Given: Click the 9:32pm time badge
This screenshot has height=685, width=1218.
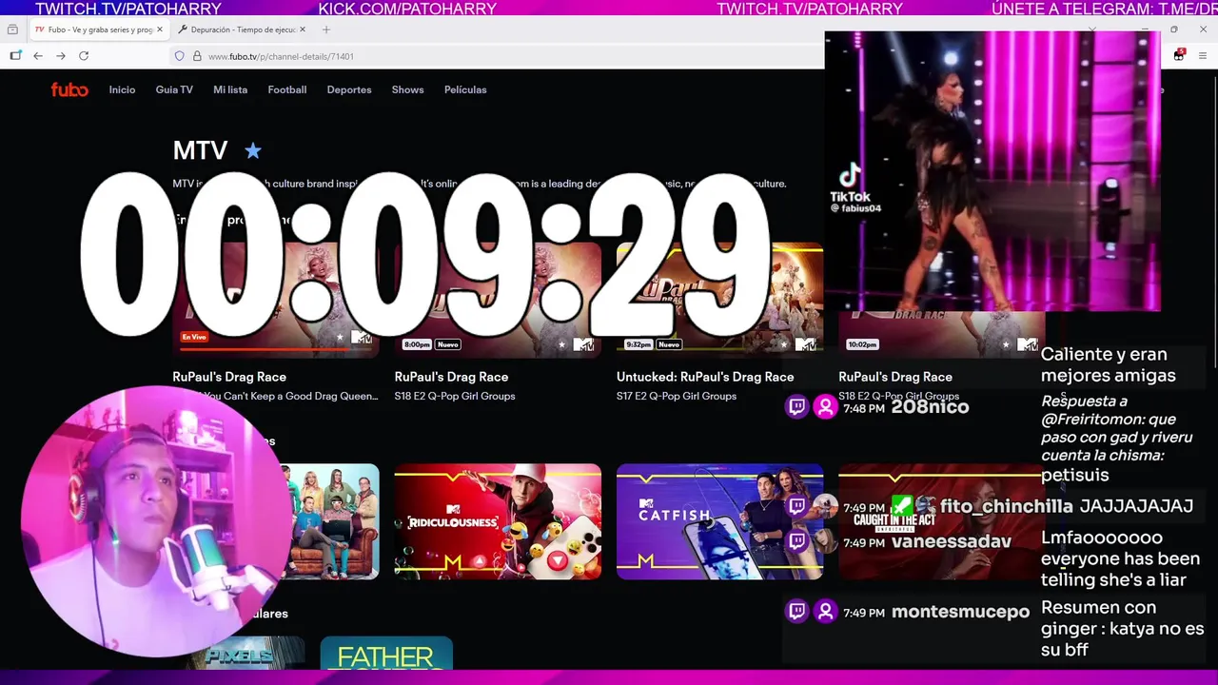Looking at the screenshot, I should pyautogui.click(x=638, y=344).
